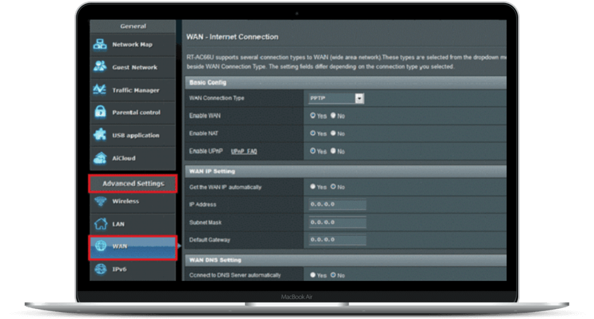
Task: Click the IP Address input field
Action: pyautogui.click(x=337, y=204)
